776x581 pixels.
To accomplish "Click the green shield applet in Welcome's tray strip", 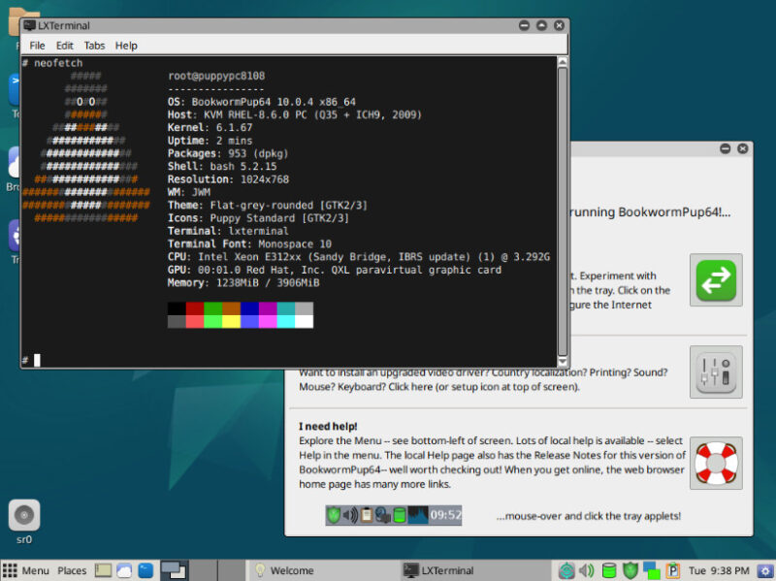I will (x=335, y=515).
